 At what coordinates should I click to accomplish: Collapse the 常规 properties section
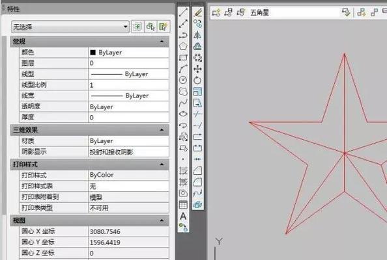(162, 42)
